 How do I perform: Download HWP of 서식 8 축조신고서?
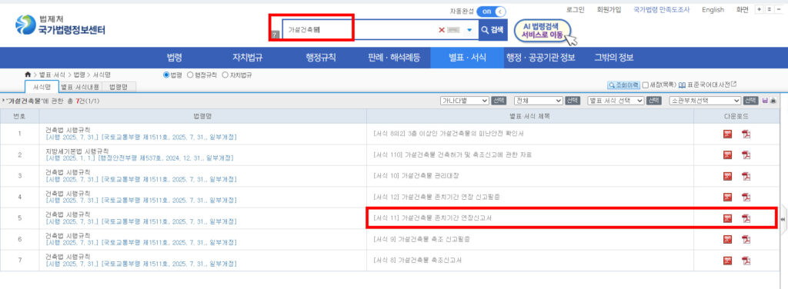(728, 261)
